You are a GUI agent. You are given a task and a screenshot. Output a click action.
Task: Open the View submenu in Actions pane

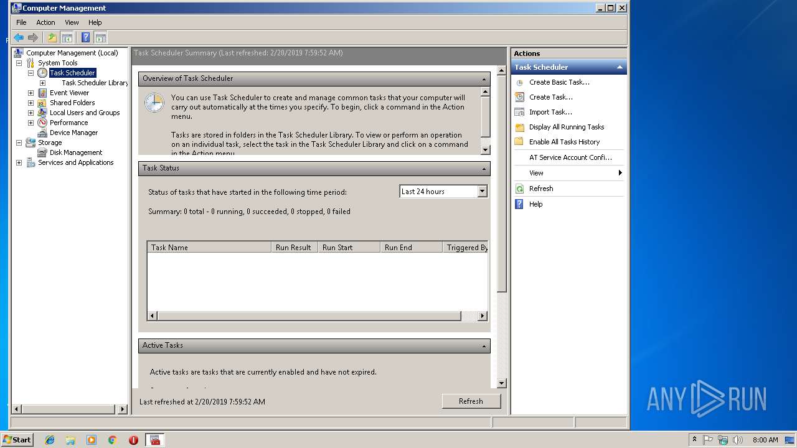coord(569,173)
